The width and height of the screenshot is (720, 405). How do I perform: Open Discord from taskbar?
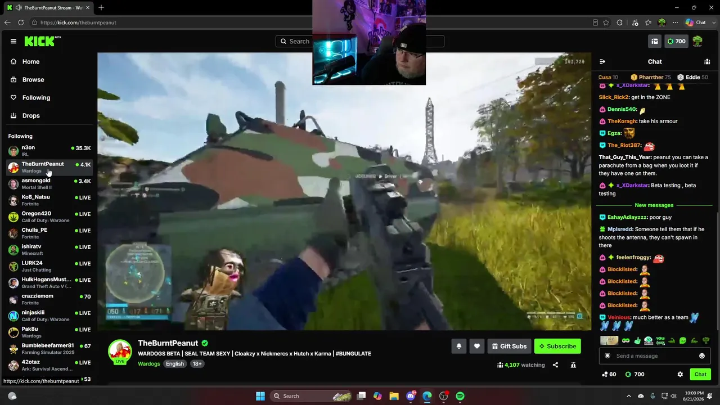pos(411,396)
